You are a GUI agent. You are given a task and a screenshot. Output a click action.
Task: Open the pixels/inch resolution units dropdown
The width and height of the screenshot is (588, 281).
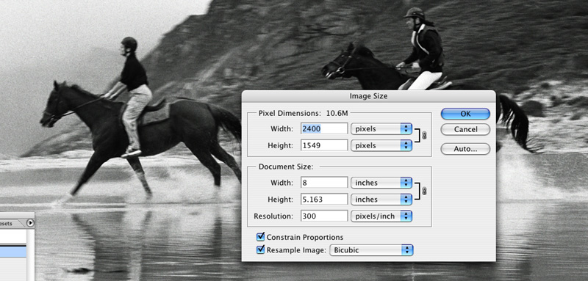click(x=381, y=216)
